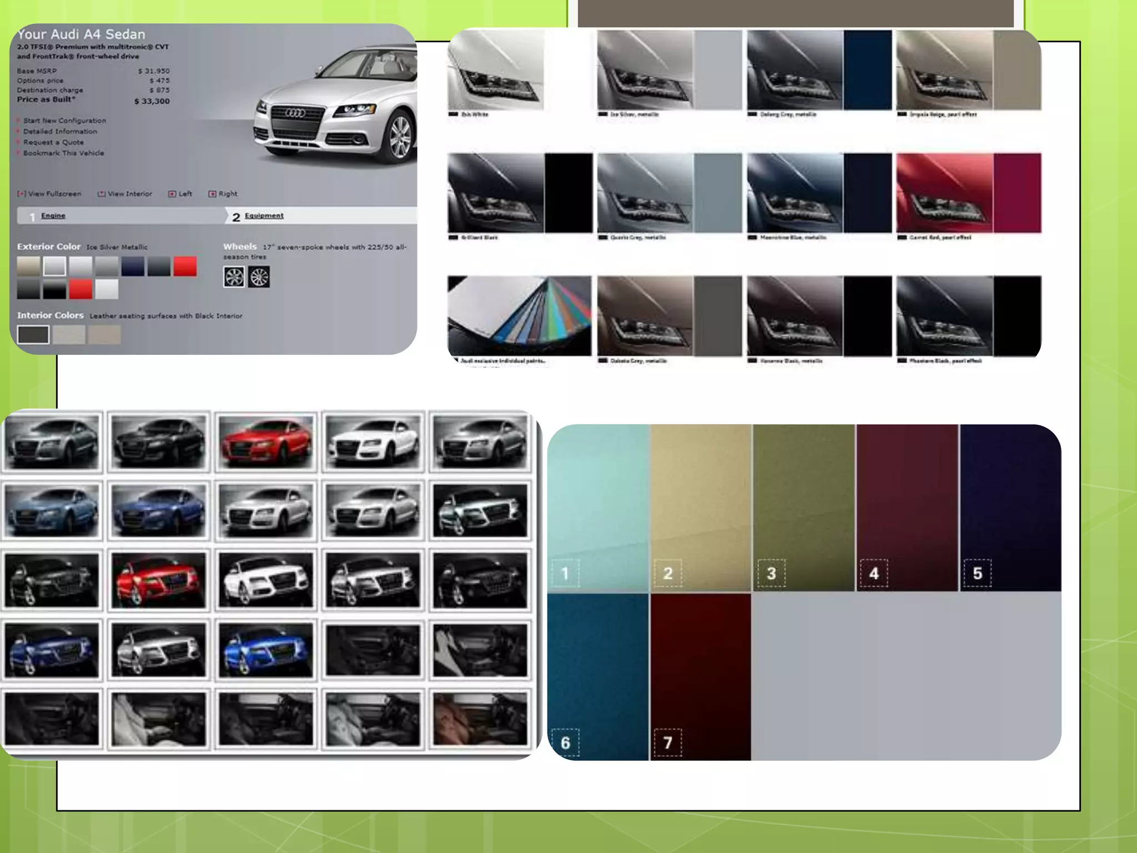This screenshot has height=853, width=1137.
Task: Open Detailed Information link
Action: tap(60, 132)
